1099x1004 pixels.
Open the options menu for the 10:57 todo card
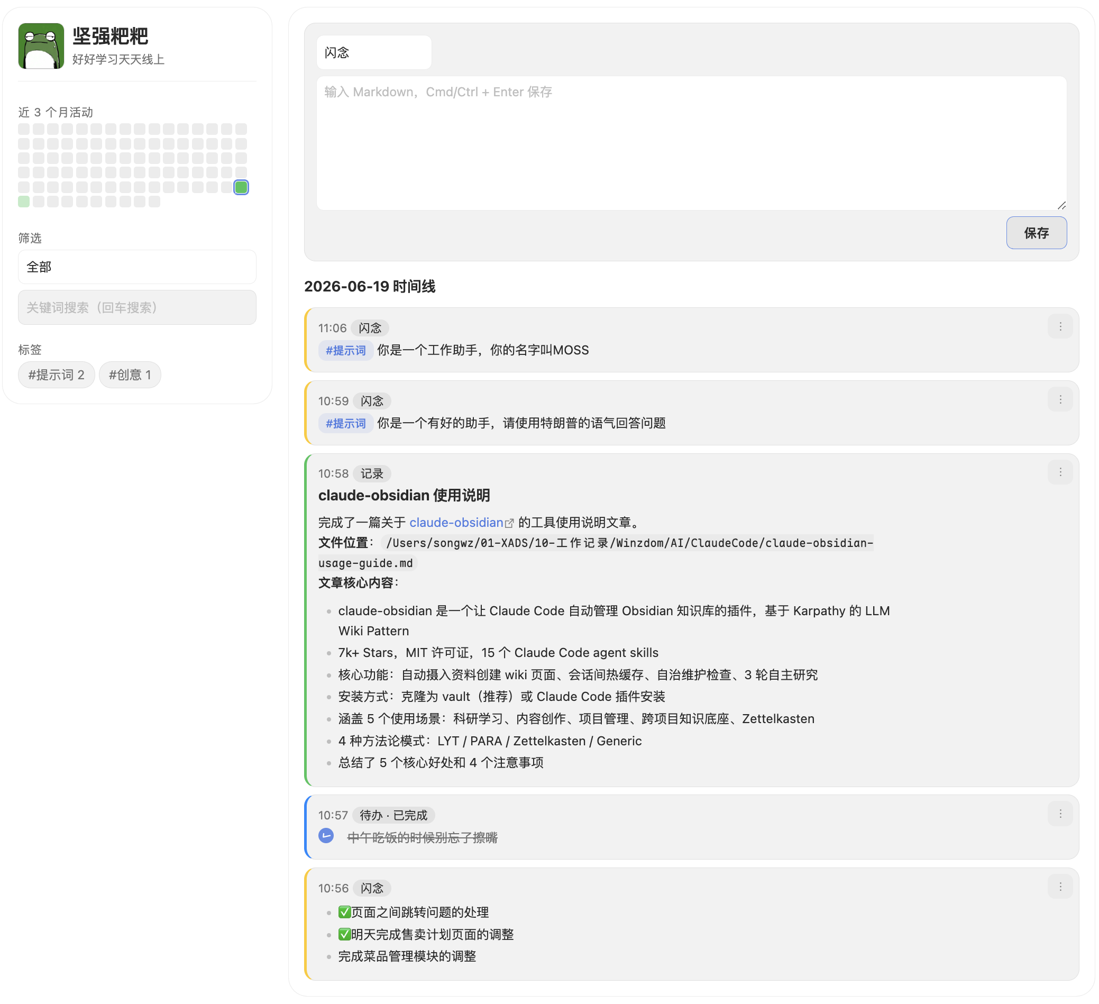click(1060, 814)
